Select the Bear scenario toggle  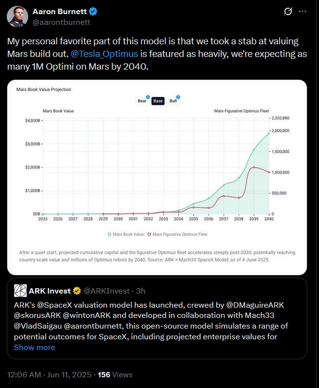pyautogui.click(x=142, y=101)
